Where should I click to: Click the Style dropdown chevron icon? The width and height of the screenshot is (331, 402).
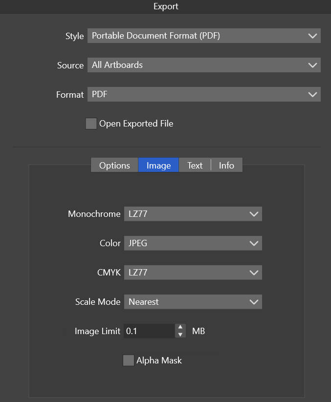point(313,35)
